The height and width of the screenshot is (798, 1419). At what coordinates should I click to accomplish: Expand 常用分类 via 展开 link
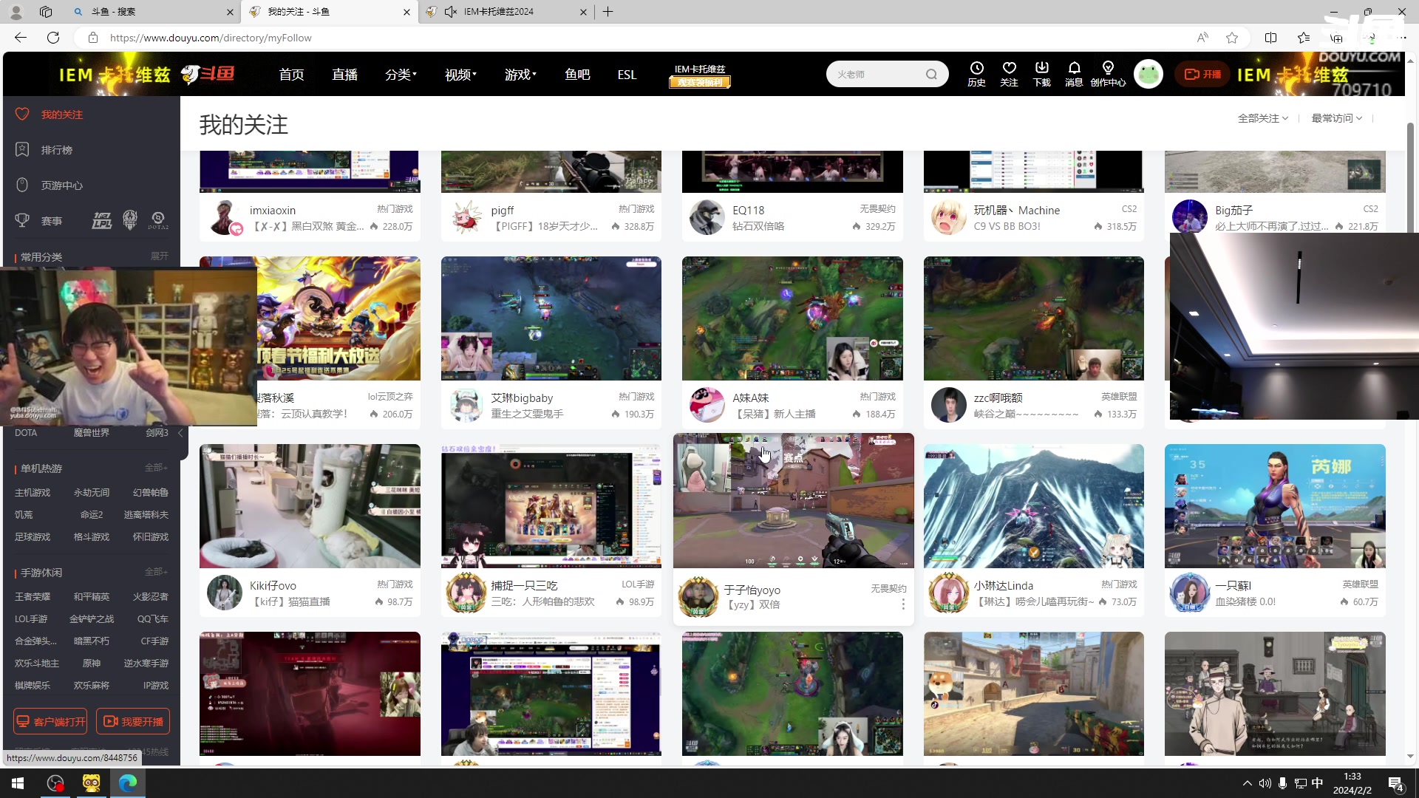click(159, 256)
